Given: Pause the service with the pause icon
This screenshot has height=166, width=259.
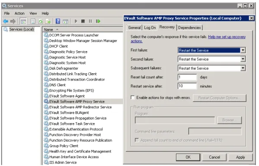Looking at the screenshot, I should click(90, 21).
